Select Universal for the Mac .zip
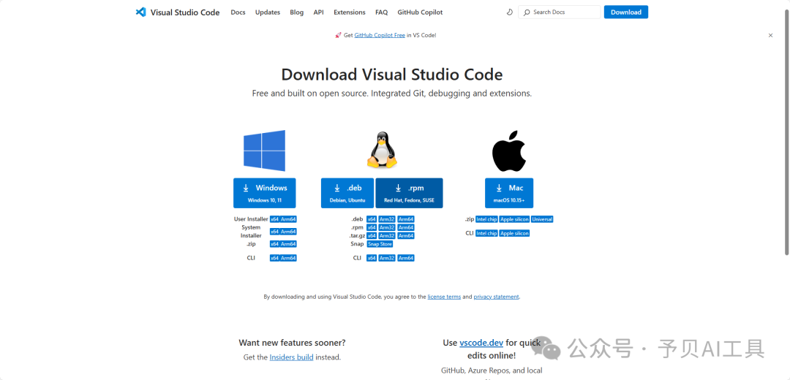Viewport: 790px width, 380px height. (x=542, y=219)
